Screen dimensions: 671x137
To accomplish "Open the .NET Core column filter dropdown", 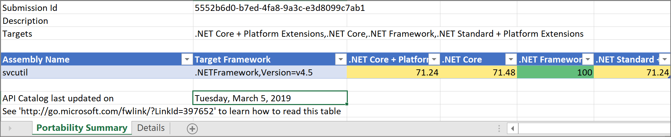I will pos(510,59).
